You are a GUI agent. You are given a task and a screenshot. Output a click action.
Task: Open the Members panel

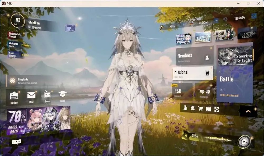pos(195,56)
